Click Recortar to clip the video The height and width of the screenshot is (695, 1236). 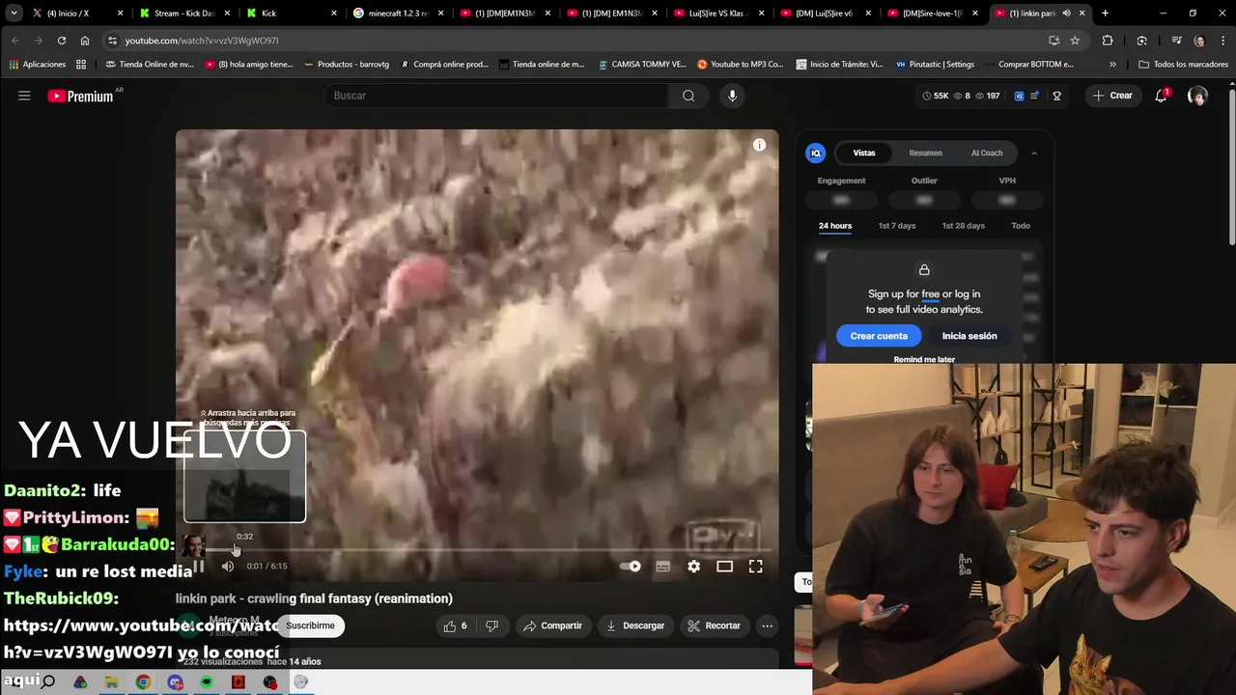714,625
